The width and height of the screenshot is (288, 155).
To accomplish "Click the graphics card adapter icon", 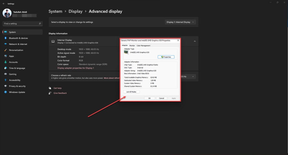I will click(126, 52).
